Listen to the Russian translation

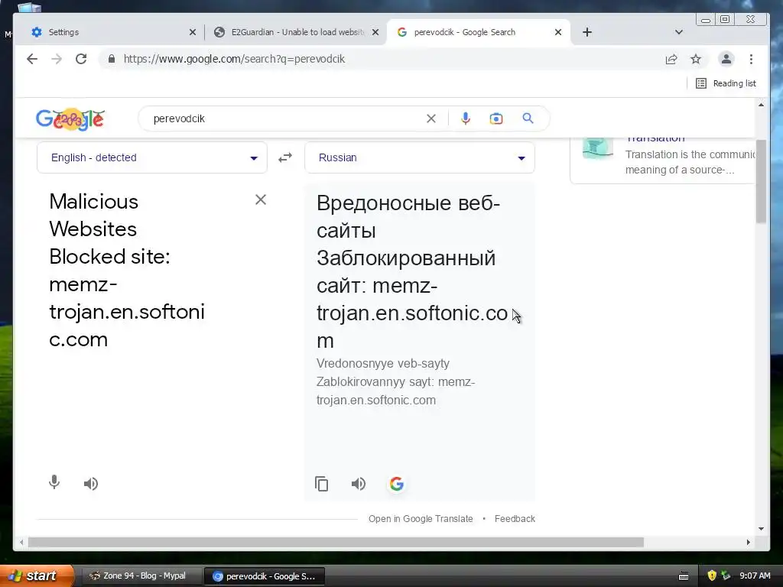(358, 484)
